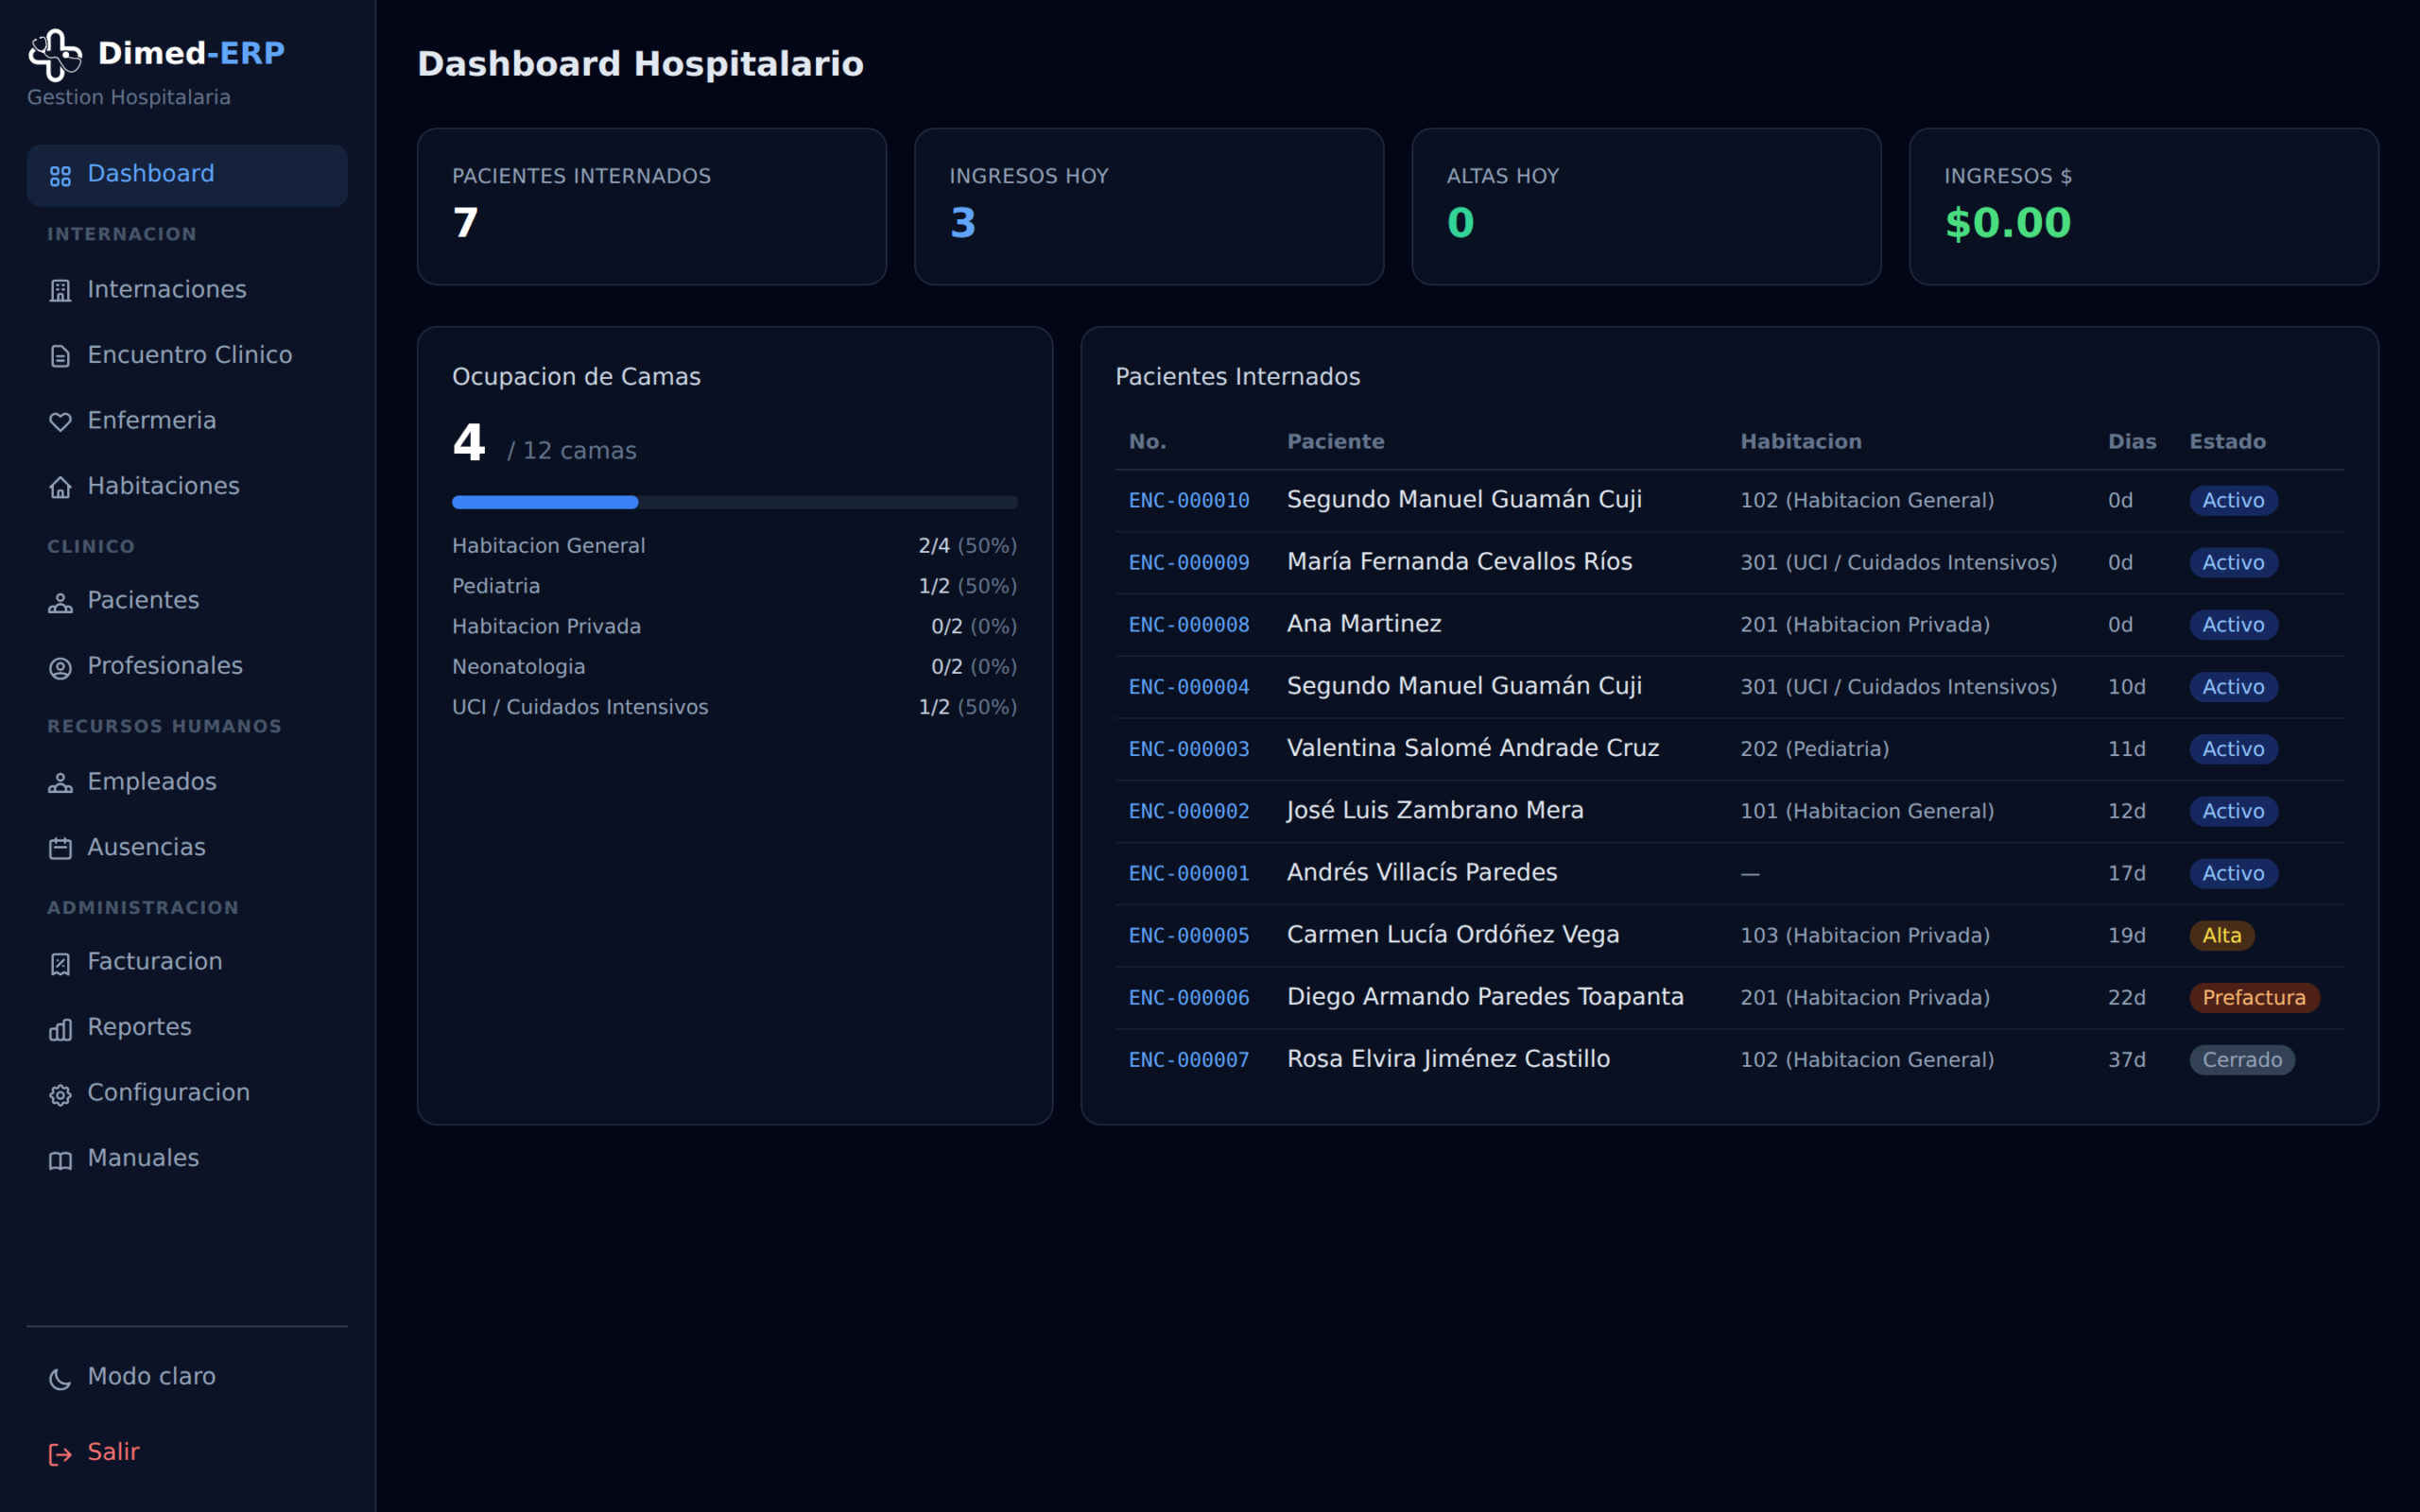Click the Empleados people icon

pos(60,783)
